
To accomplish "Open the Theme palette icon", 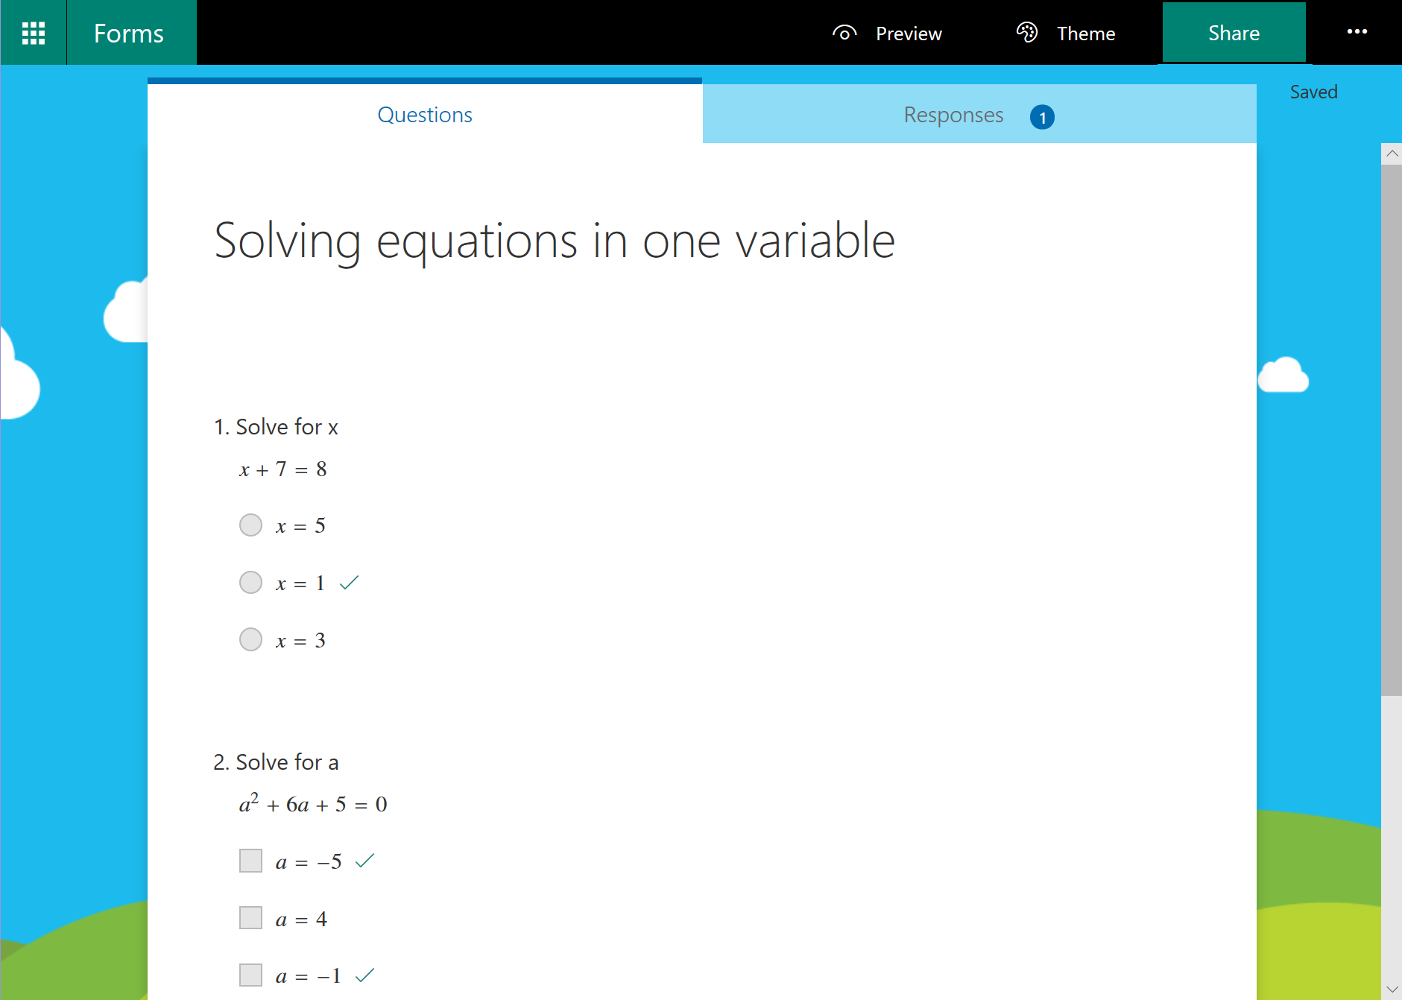I will 1026,33.
